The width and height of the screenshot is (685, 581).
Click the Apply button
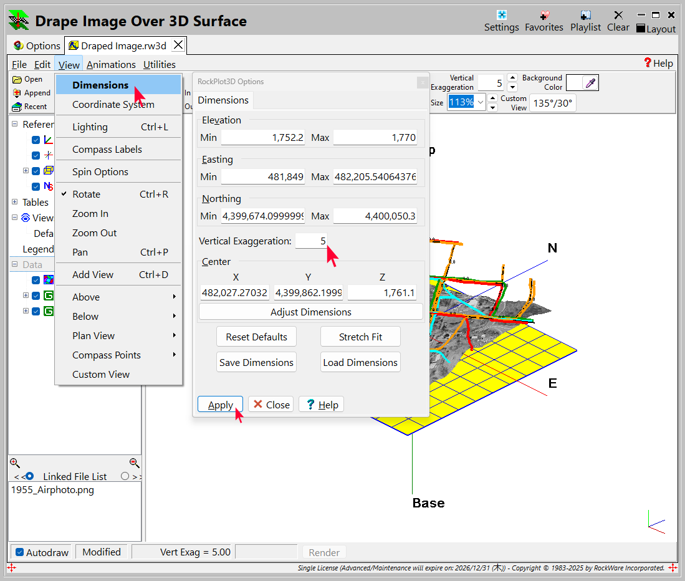tap(220, 405)
